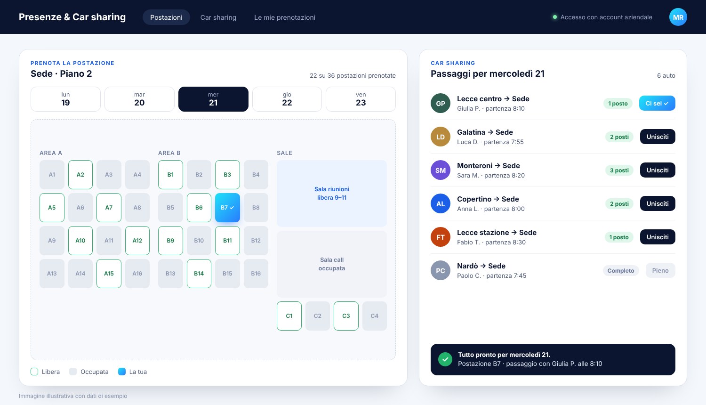Book free desk A7

[109, 208]
